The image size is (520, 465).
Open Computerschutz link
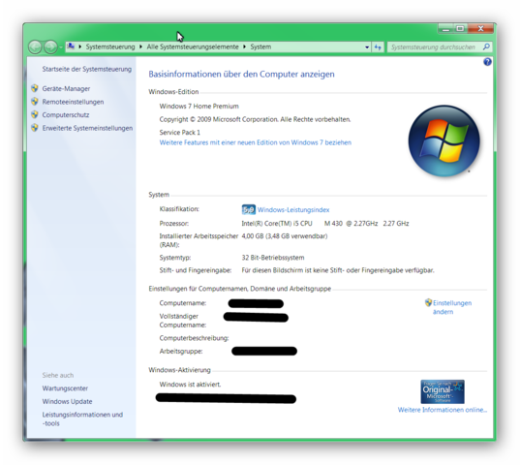point(66,114)
